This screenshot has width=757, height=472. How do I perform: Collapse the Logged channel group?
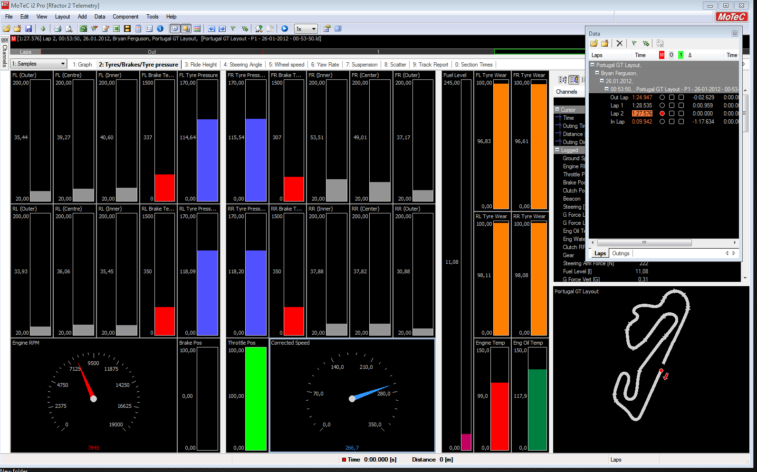[557, 150]
